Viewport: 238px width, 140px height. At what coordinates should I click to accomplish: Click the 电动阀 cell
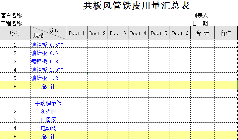tap(49, 127)
